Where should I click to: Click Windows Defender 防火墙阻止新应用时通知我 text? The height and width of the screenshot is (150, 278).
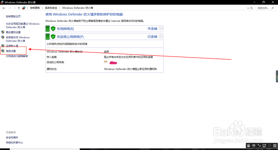tap(130, 69)
